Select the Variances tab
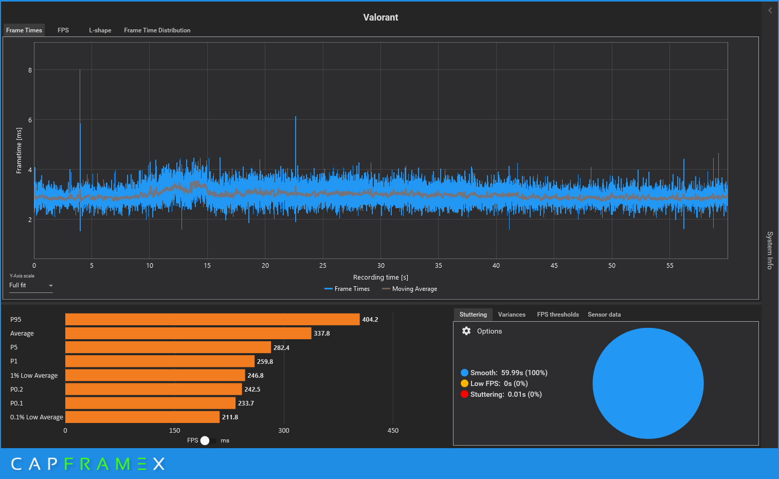 (x=512, y=315)
